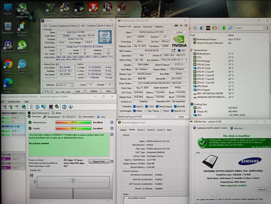This screenshot has height=204, width=271.
Task: Launch Google Chrome from the desktop
Action: click(x=8, y=67)
